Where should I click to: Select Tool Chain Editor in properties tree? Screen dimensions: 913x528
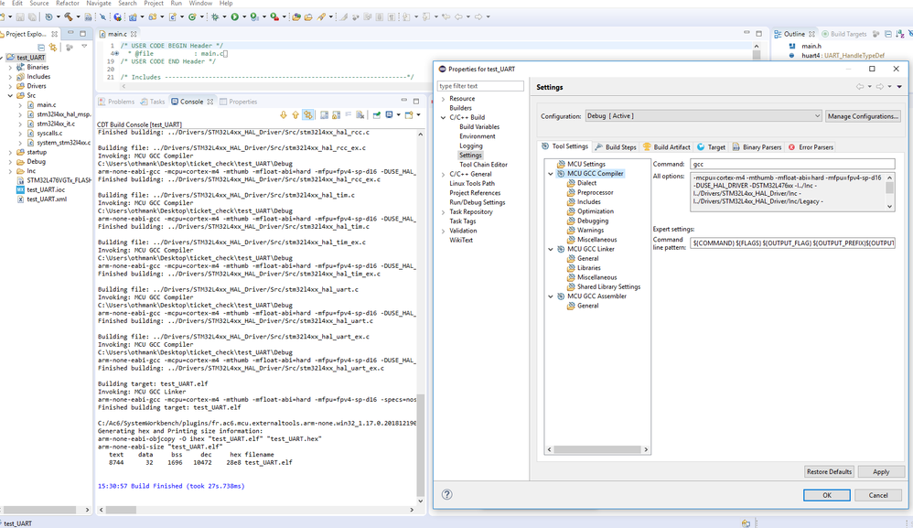point(483,165)
